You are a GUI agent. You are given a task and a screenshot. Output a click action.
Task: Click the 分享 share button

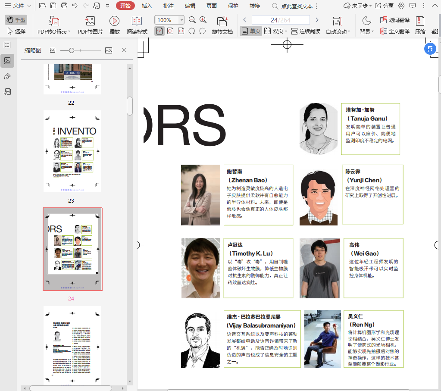(x=384, y=6)
